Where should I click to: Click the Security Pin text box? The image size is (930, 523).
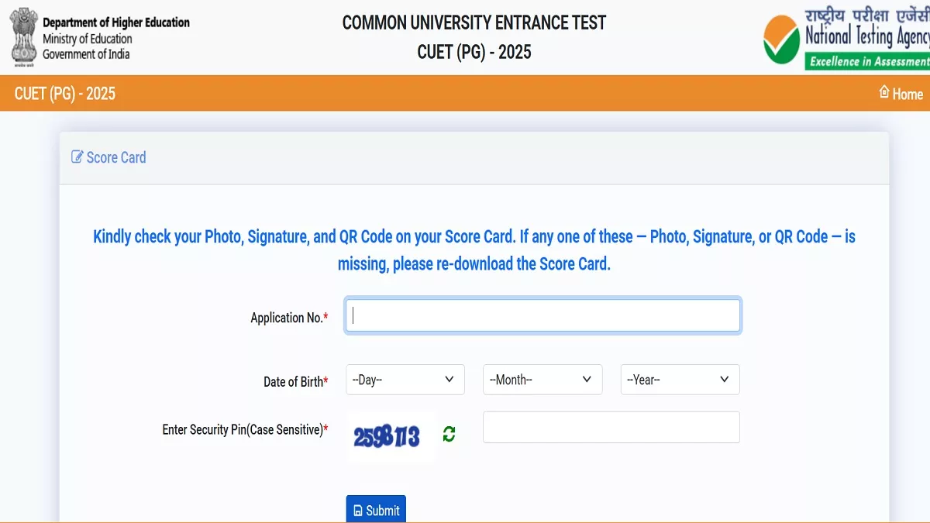pos(611,427)
